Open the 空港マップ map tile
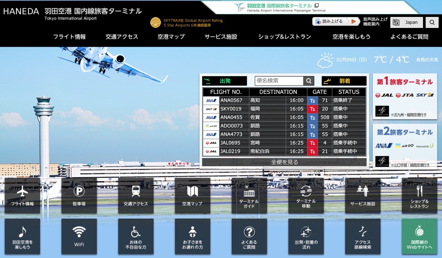Image resolution: width=442 pixels, height=258 pixels. (x=192, y=196)
